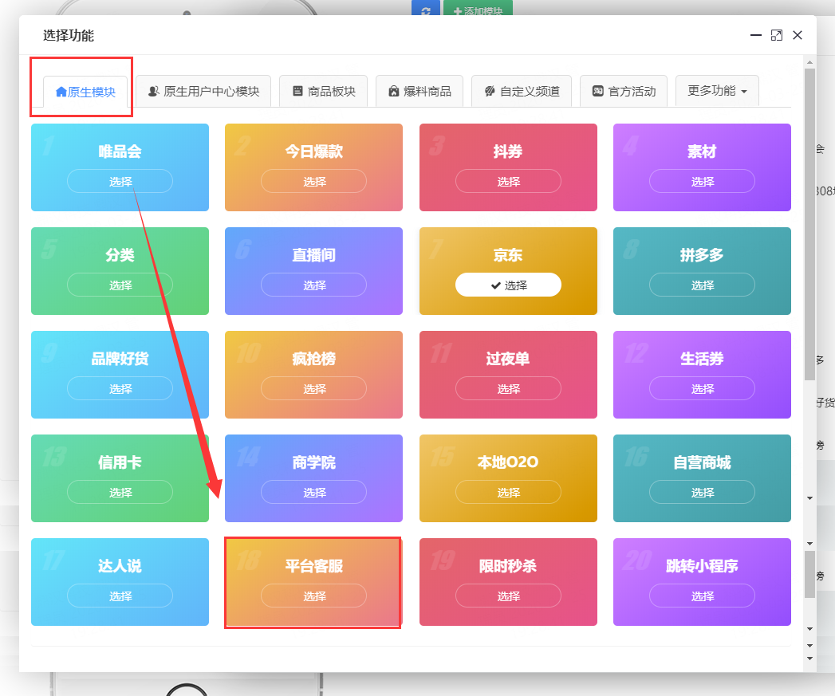Click the bag icon on 爆料商品 tab
The width and height of the screenshot is (835, 696).
(x=393, y=91)
